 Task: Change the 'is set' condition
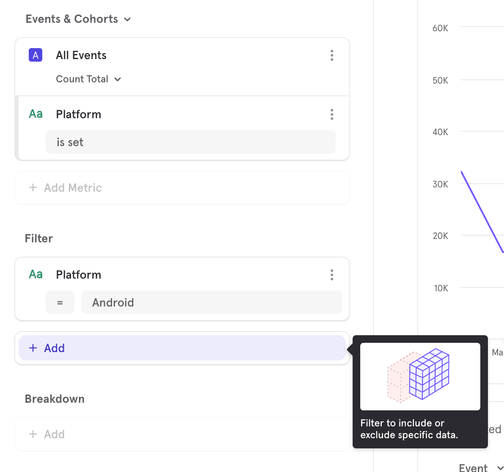191,142
